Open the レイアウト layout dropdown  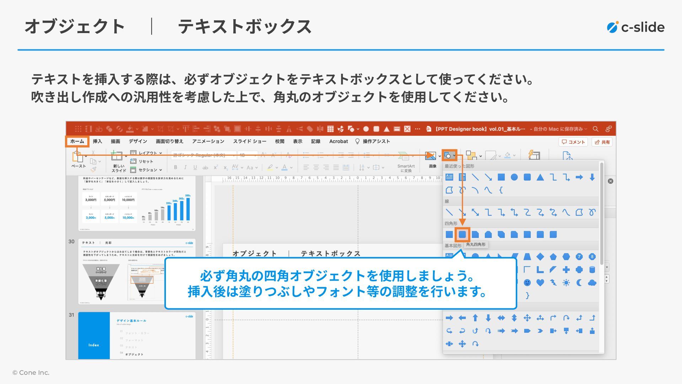147,153
